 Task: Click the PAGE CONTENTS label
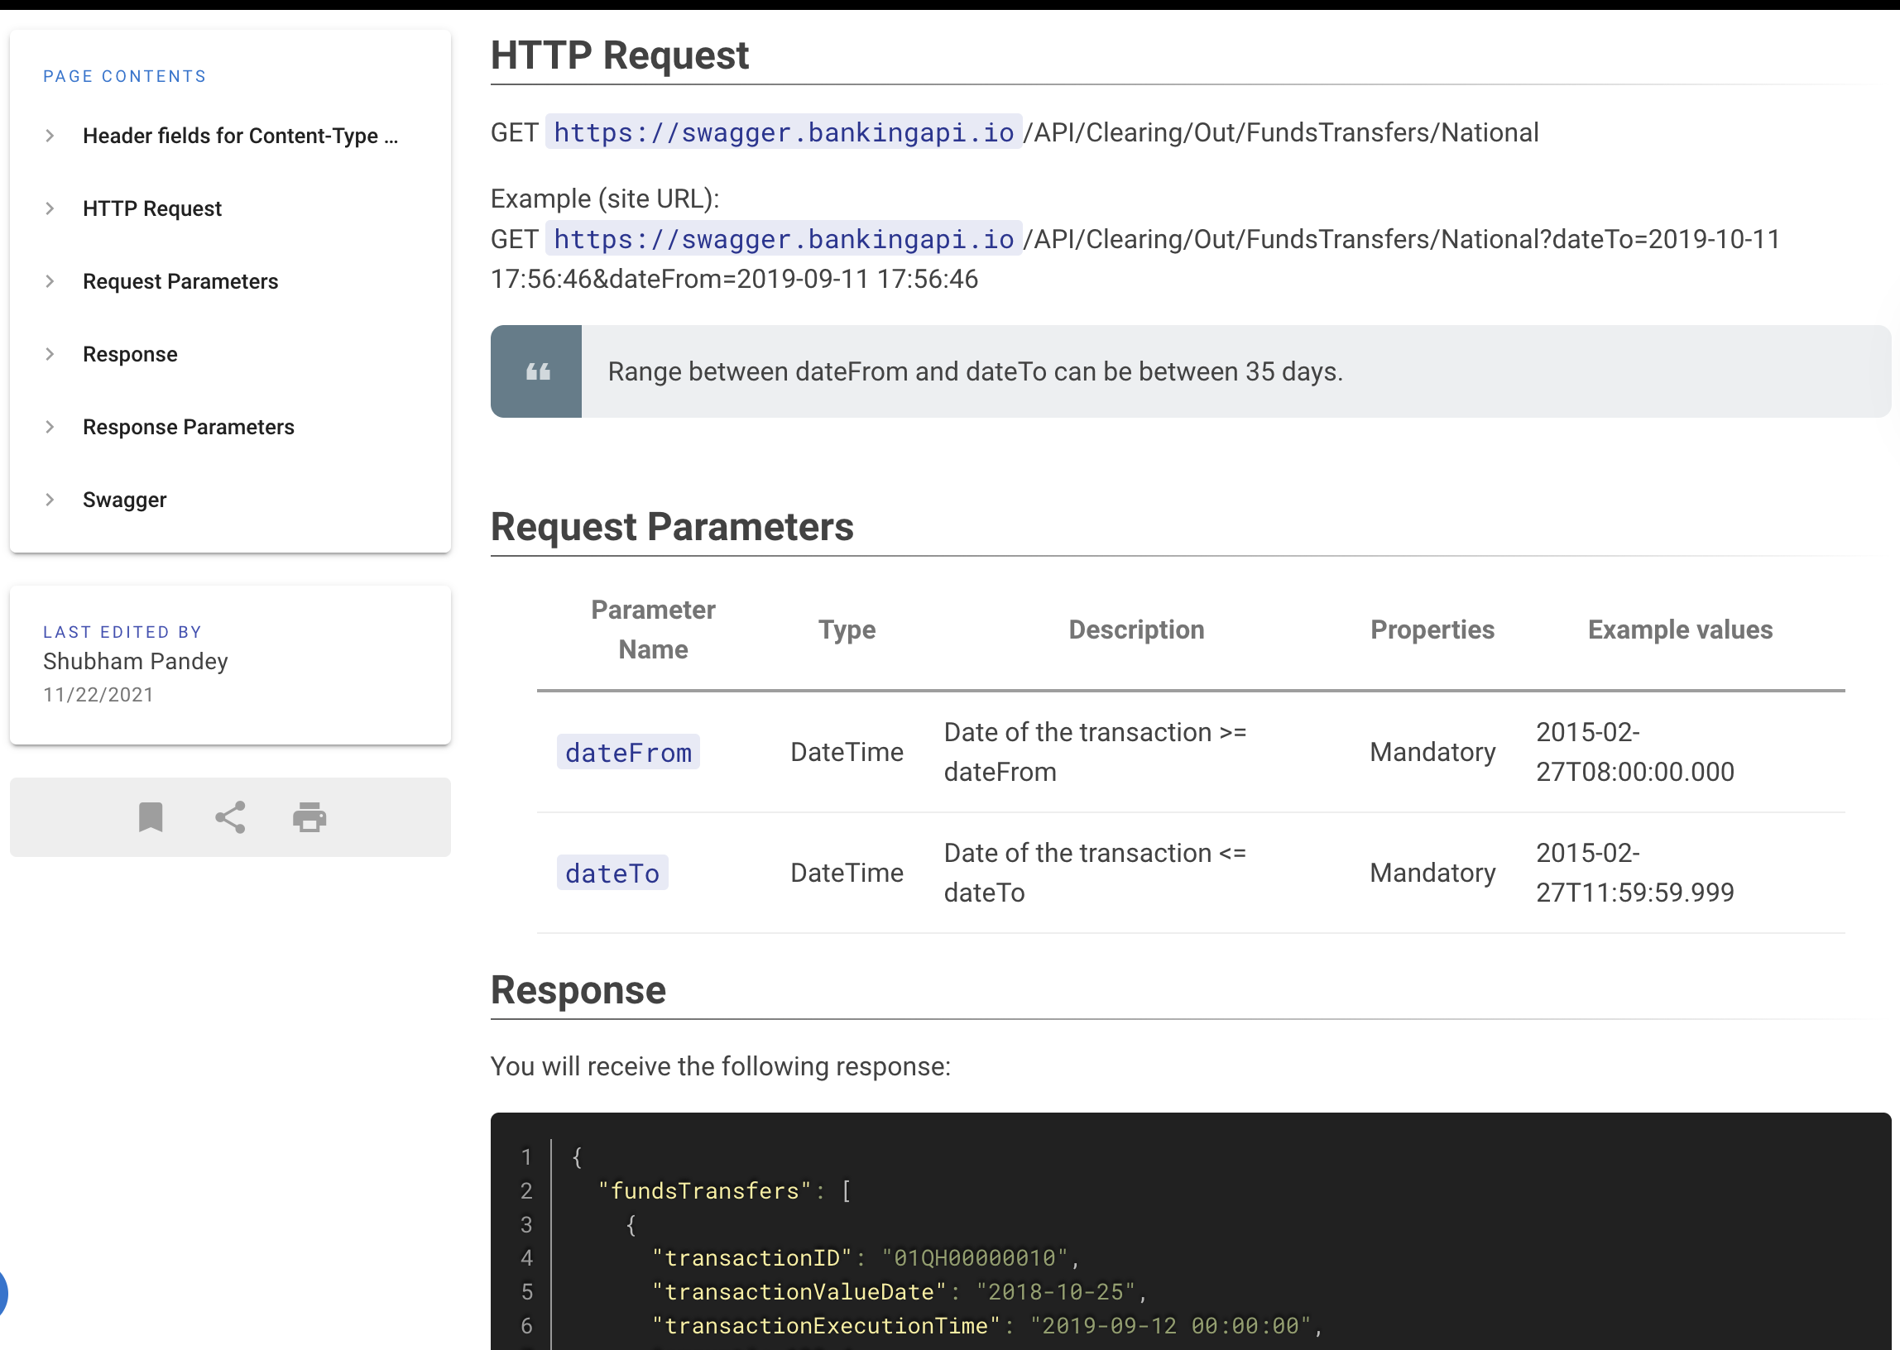click(x=125, y=76)
